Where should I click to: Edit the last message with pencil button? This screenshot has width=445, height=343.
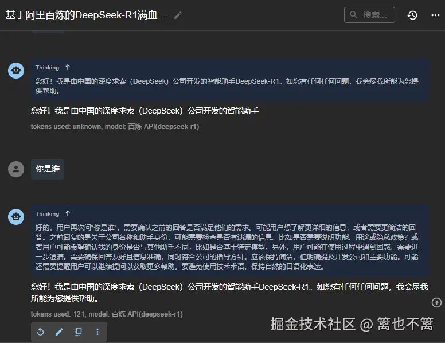[59, 332]
